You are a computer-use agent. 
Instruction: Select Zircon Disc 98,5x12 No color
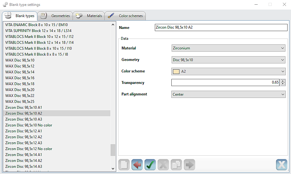pyautogui.click(x=57, y=149)
